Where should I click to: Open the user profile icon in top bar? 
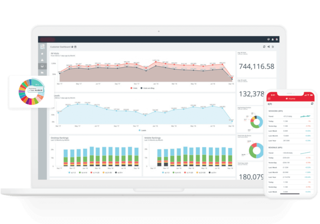tap(277, 39)
